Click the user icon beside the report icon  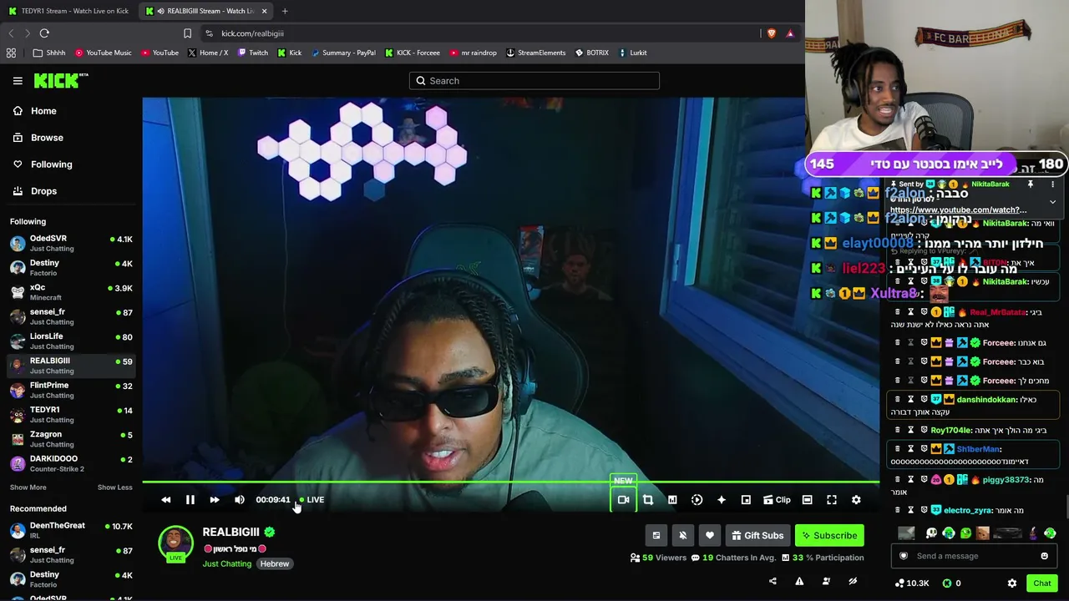pyautogui.click(x=826, y=582)
